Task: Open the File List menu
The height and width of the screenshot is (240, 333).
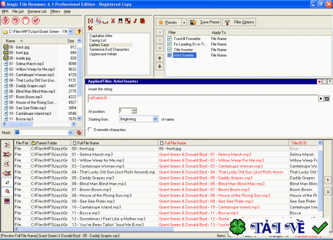Action: tap(18, 12)
